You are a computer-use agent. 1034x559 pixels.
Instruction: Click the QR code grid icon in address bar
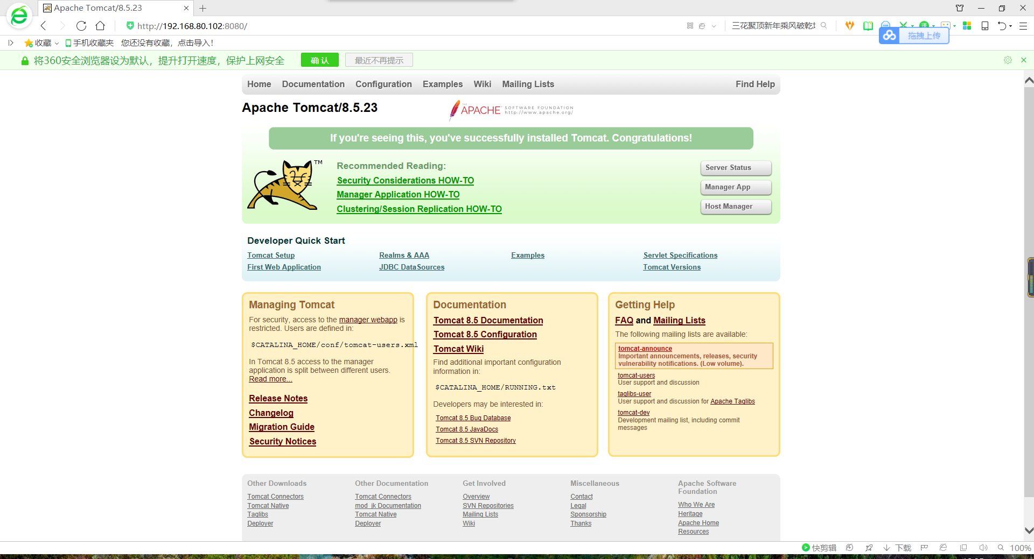point(690,26)
